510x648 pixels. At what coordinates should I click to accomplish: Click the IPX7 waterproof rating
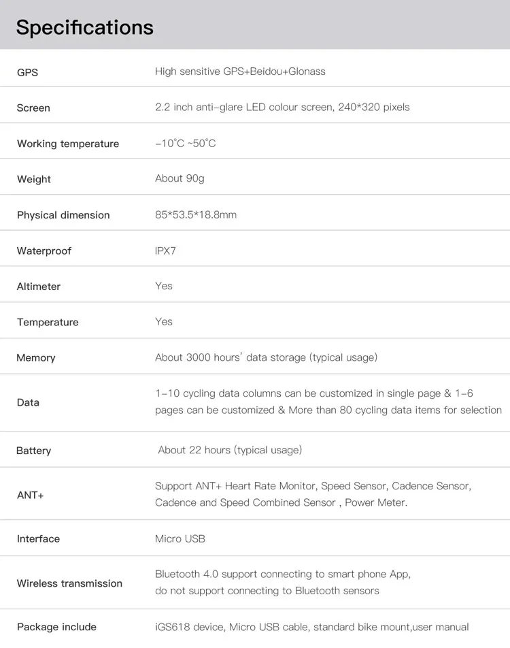[165, 250]
